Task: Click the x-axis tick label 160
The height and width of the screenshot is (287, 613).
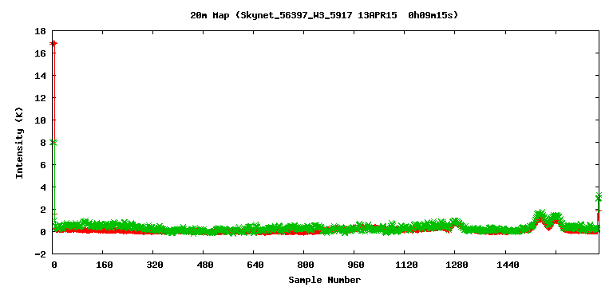Action: (104, 265)
